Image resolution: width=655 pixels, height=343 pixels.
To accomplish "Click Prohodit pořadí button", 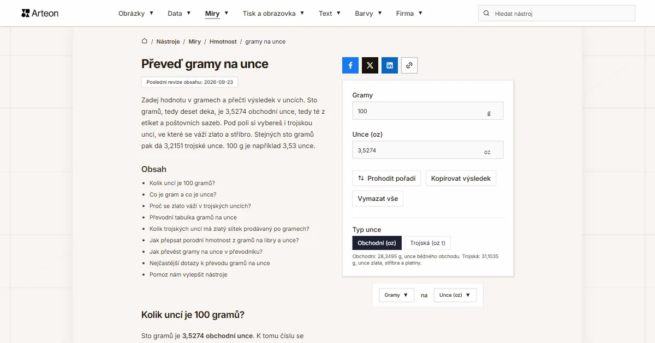I will (x=386, y=178).
